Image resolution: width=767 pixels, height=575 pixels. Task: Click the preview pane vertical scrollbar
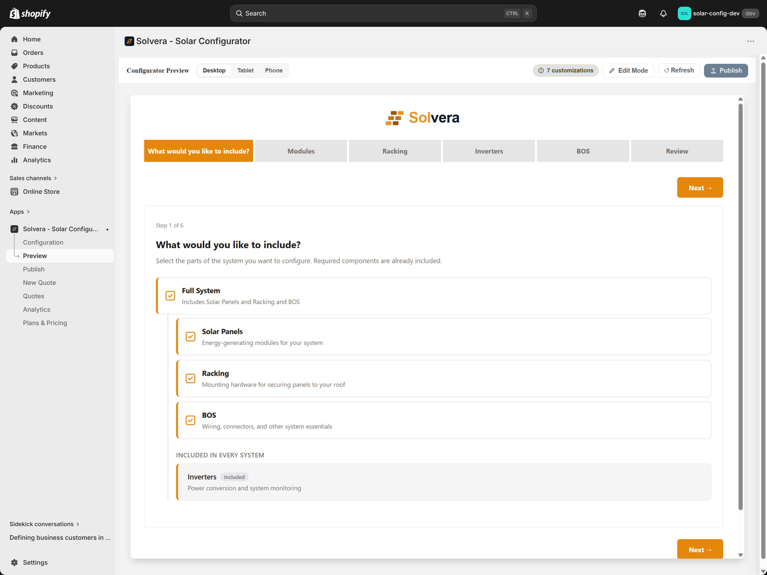tap(741, 307)
